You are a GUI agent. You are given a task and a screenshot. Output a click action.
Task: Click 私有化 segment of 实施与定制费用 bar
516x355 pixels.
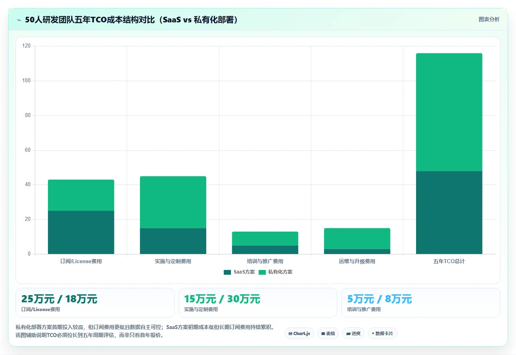[173, 202]
